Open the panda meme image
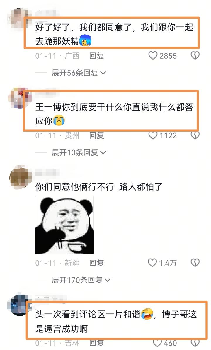The image size is (211, 350). [64, 225]
